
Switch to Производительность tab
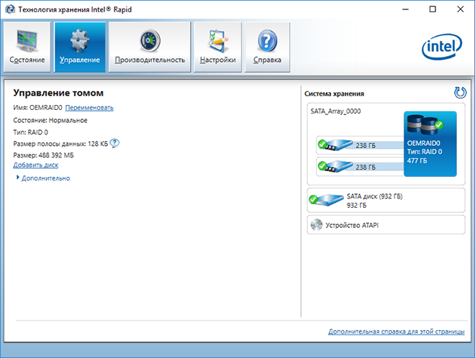150,47
